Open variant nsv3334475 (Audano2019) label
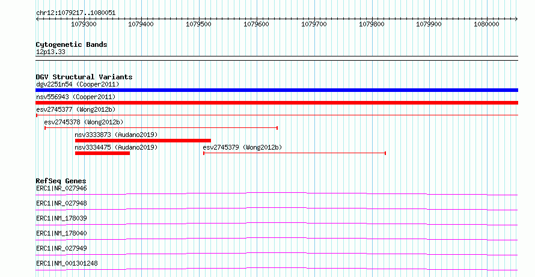Image resolution: width=535 pixels, height=277 pixels. 117,147
